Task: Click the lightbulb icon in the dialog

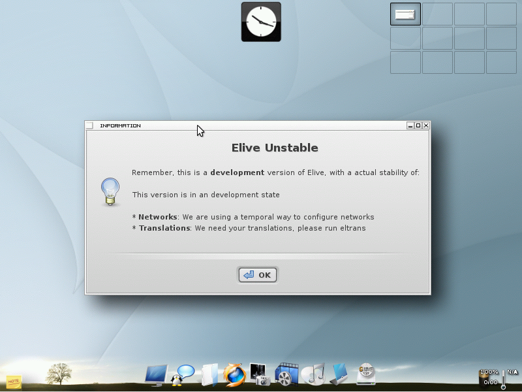Action: [110, 191]
